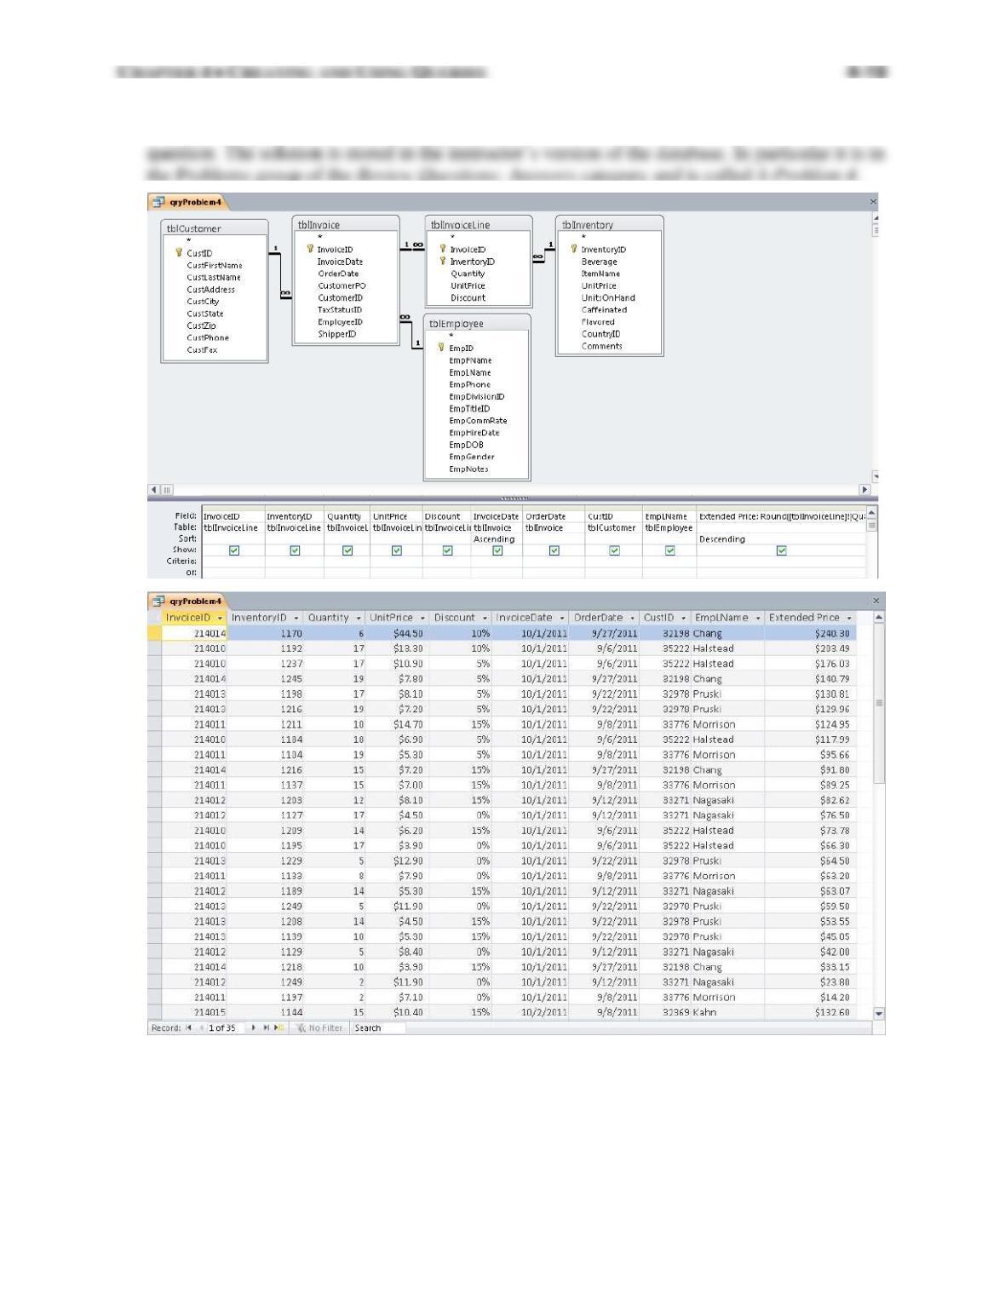This screenshot has width=1005, height=1301.
Task: Open Quantity column filter dropdown
Action: (359, 618)
